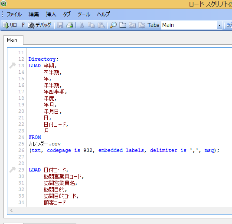Open the ヘルプ menu
This screenshot has width=232, height=224.
(x=103, y=14)
